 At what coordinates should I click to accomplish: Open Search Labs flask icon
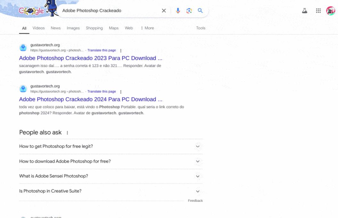305,11
